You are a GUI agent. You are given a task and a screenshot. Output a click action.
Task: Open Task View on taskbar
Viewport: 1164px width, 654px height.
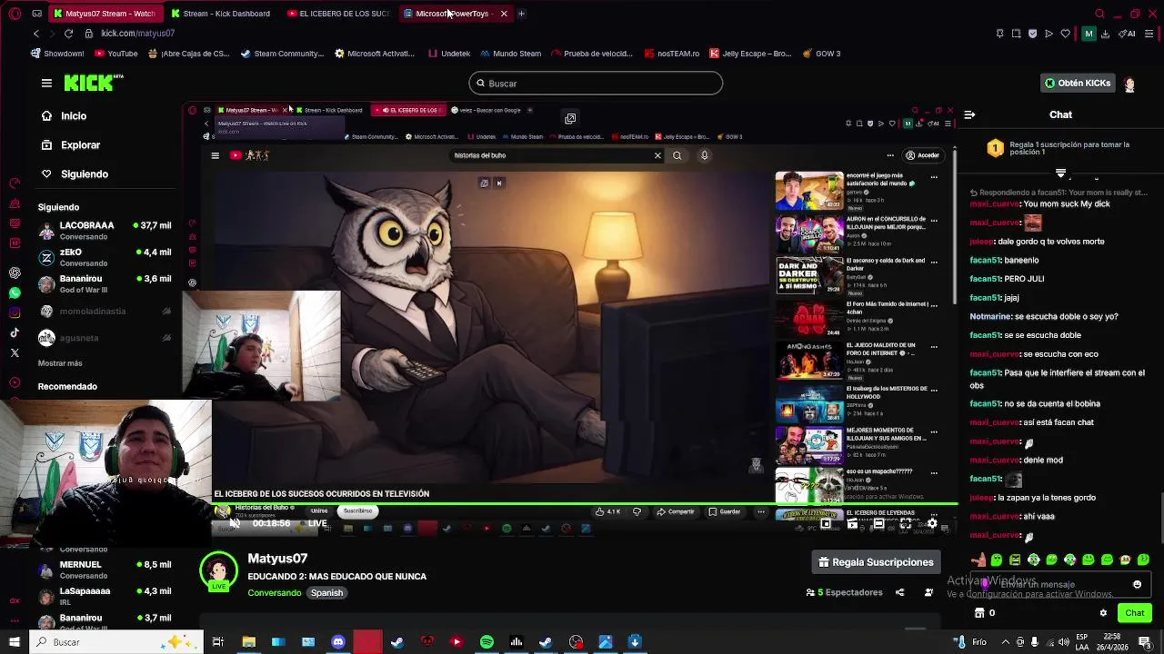tap(218, 642)
